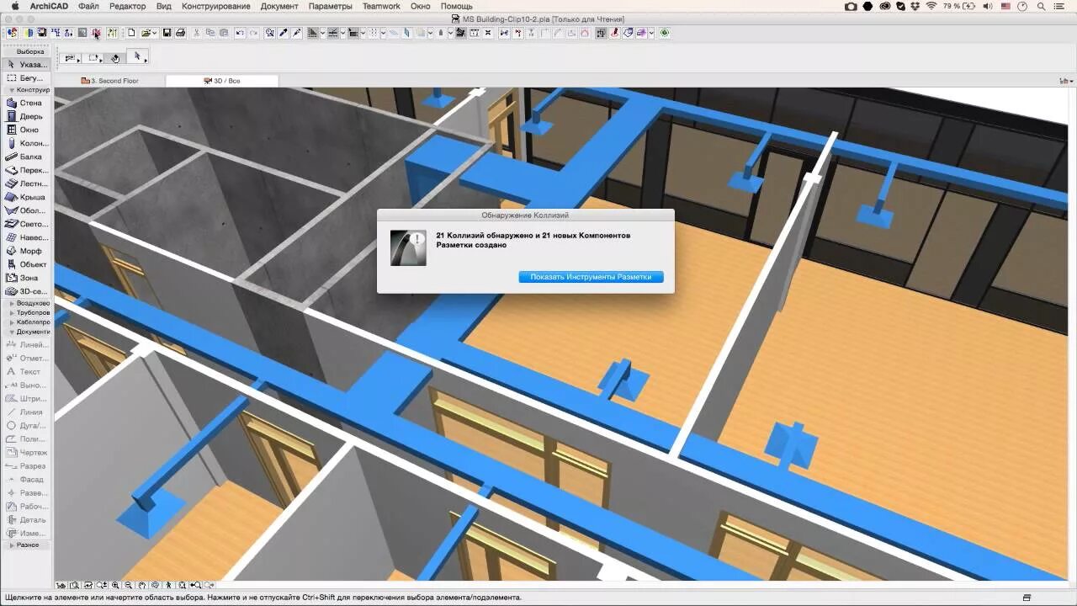Viewport: 1077px width, 606px height.
Task: Click the Save floppy disk icon
Action: click(167, 33)
